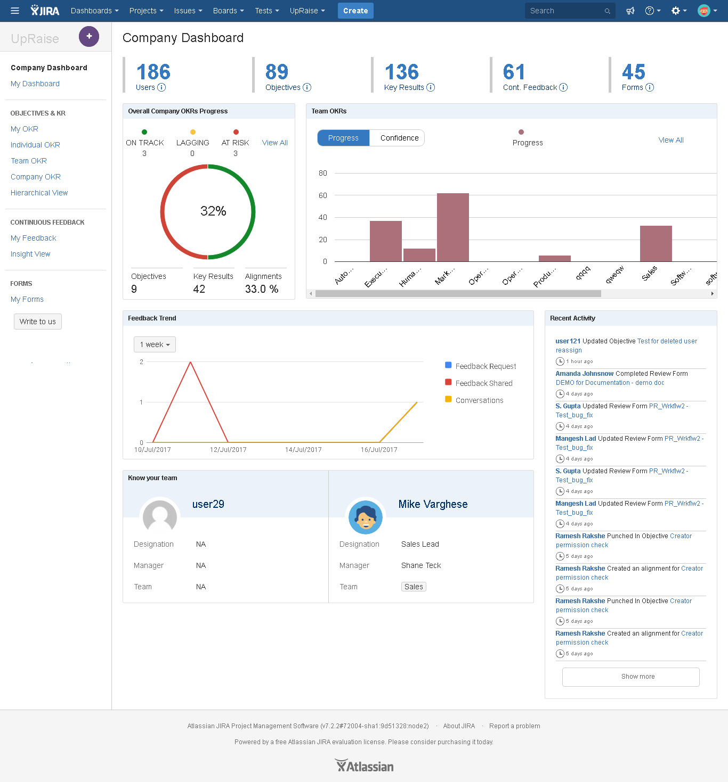Click Mike Varghese's avatar picture
The image size is (728, 782).
click(366, 517)
